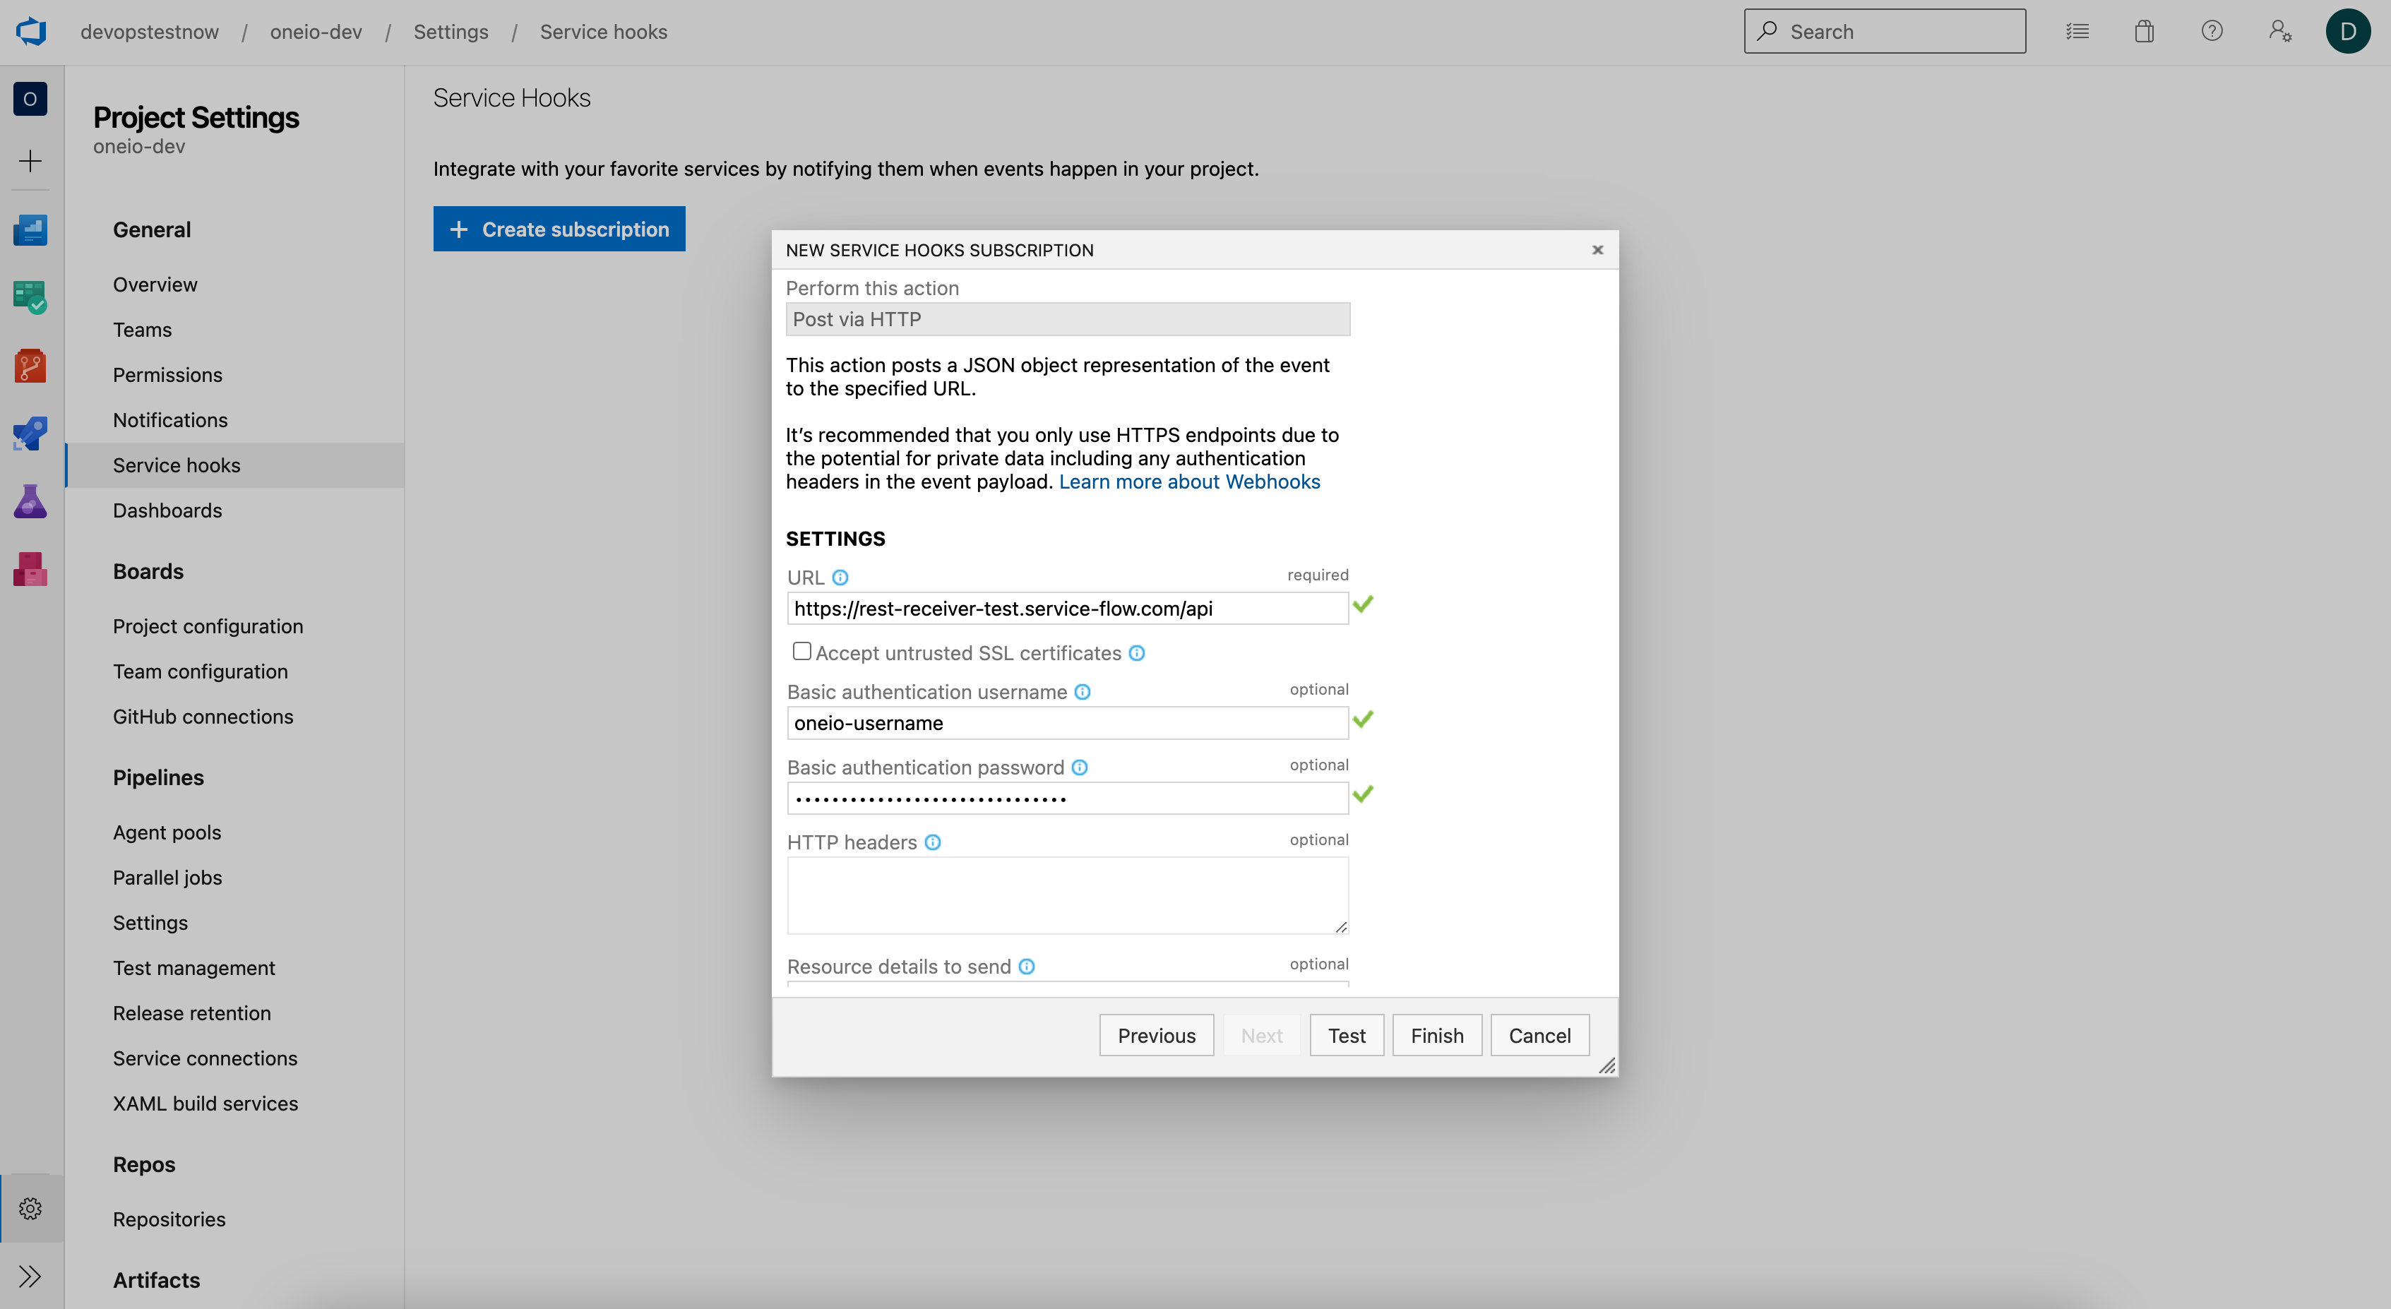Click the Test button
The height and width of the screenshot is (1309, 2391).
pyautogui.click(x=1347, y=1035)
